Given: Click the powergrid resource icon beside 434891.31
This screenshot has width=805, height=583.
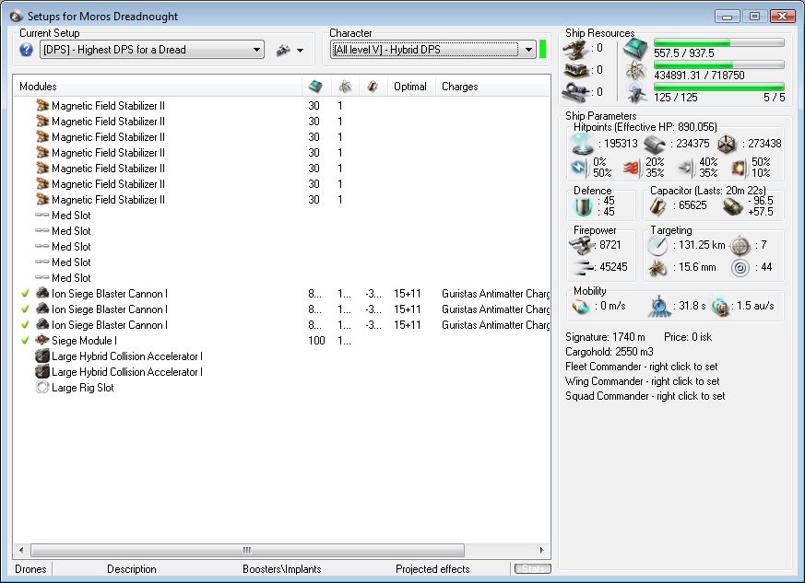Looking at the screenshot, I should (x=635, y=71).
